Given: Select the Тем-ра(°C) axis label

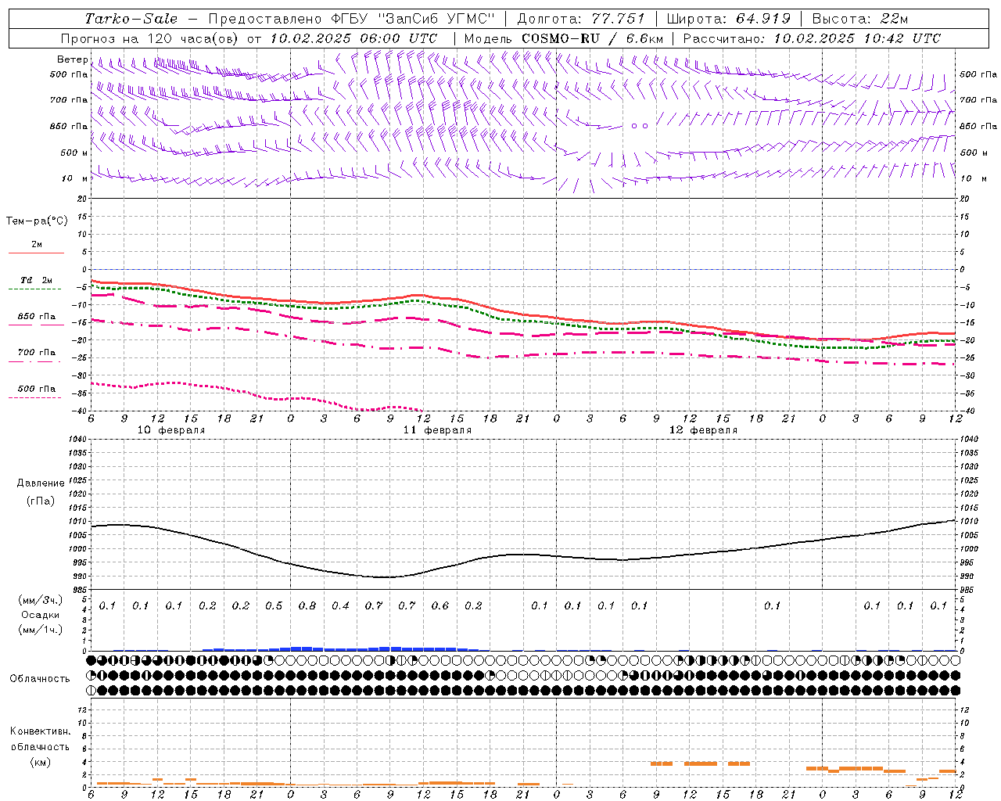Looking at the screenshot, I should click(x=37, y=221).
